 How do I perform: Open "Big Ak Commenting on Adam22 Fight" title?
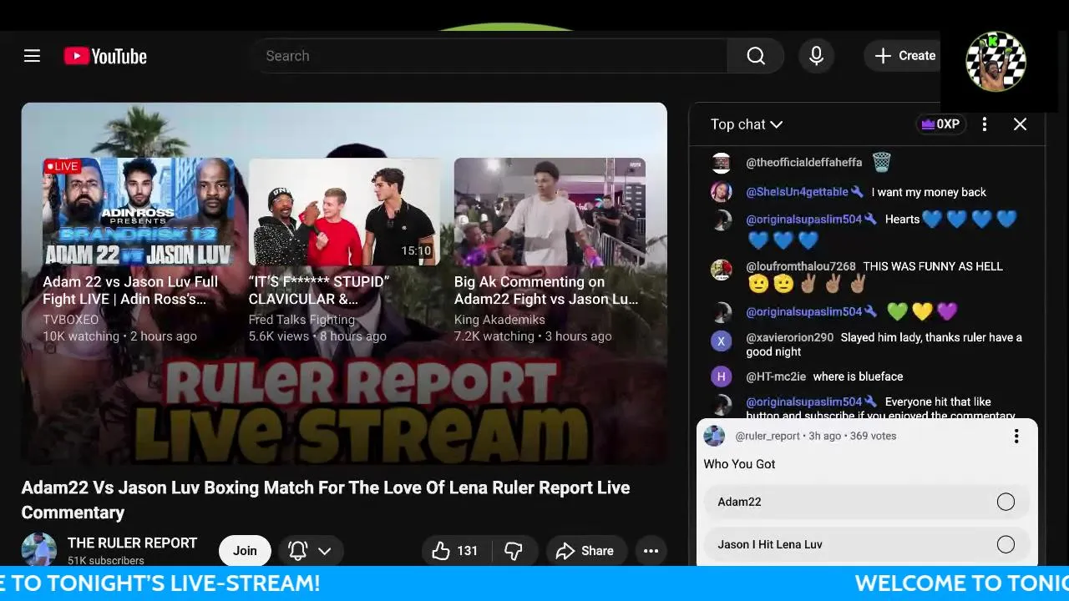[x=546, y=290]
